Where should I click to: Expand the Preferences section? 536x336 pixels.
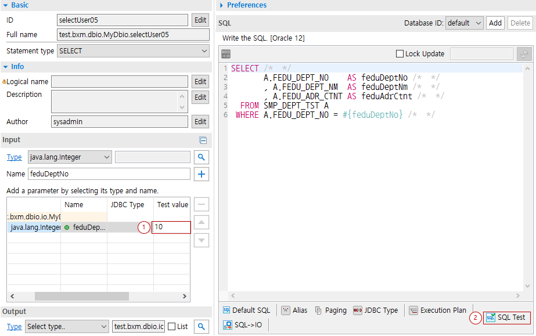pyautogui.click(x=221, y=5)
